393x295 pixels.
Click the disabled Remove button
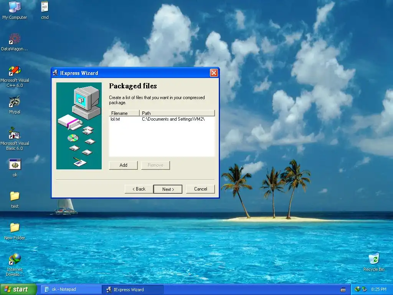pos(155,165)
